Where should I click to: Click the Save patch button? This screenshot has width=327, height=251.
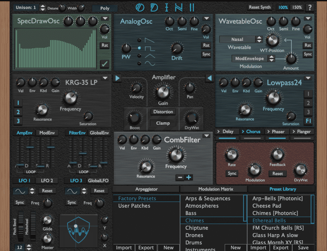303,248
